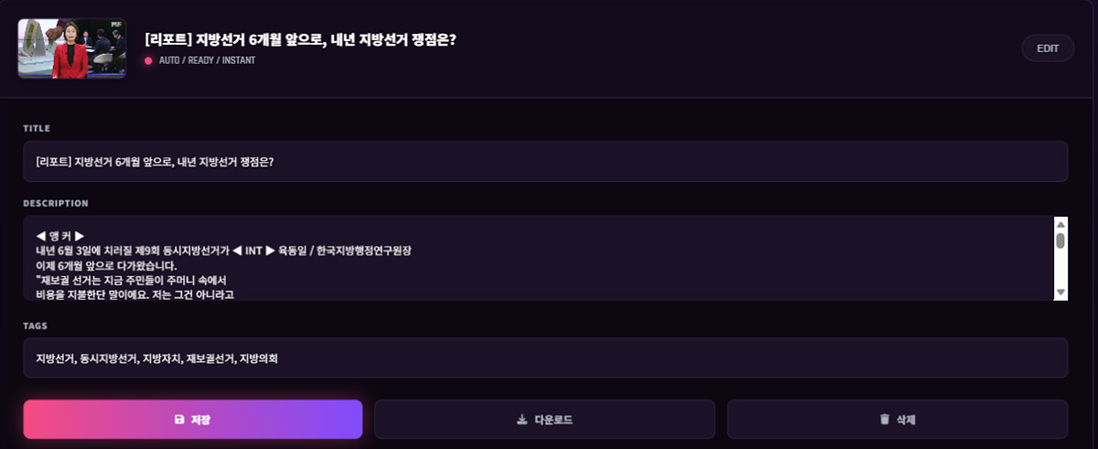The width and height of the screenshot is (1098, 449).
Task: Click the DESCRIPTION field label
Action: 55,203
